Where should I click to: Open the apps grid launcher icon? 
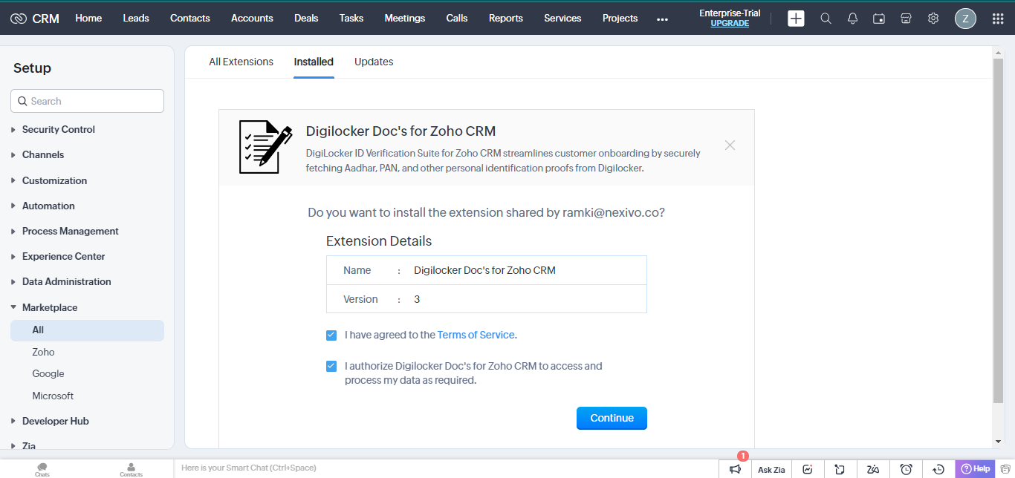[x=998, y=19]
